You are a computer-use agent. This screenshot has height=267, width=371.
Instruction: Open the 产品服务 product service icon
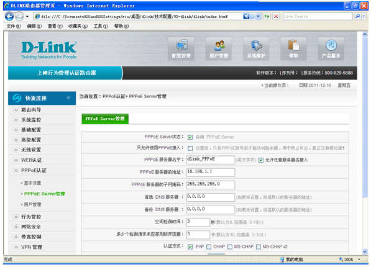(331, 48)
